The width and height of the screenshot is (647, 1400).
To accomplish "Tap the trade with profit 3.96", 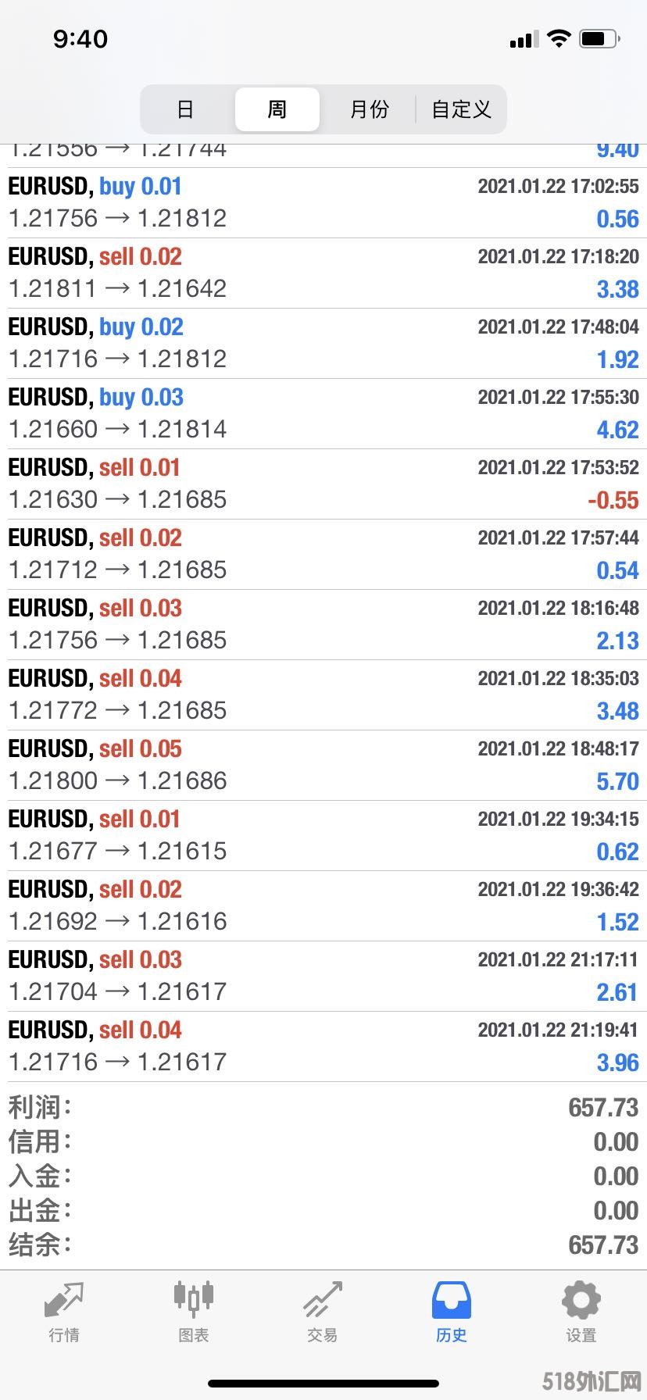I will [x=323, y=1047].
